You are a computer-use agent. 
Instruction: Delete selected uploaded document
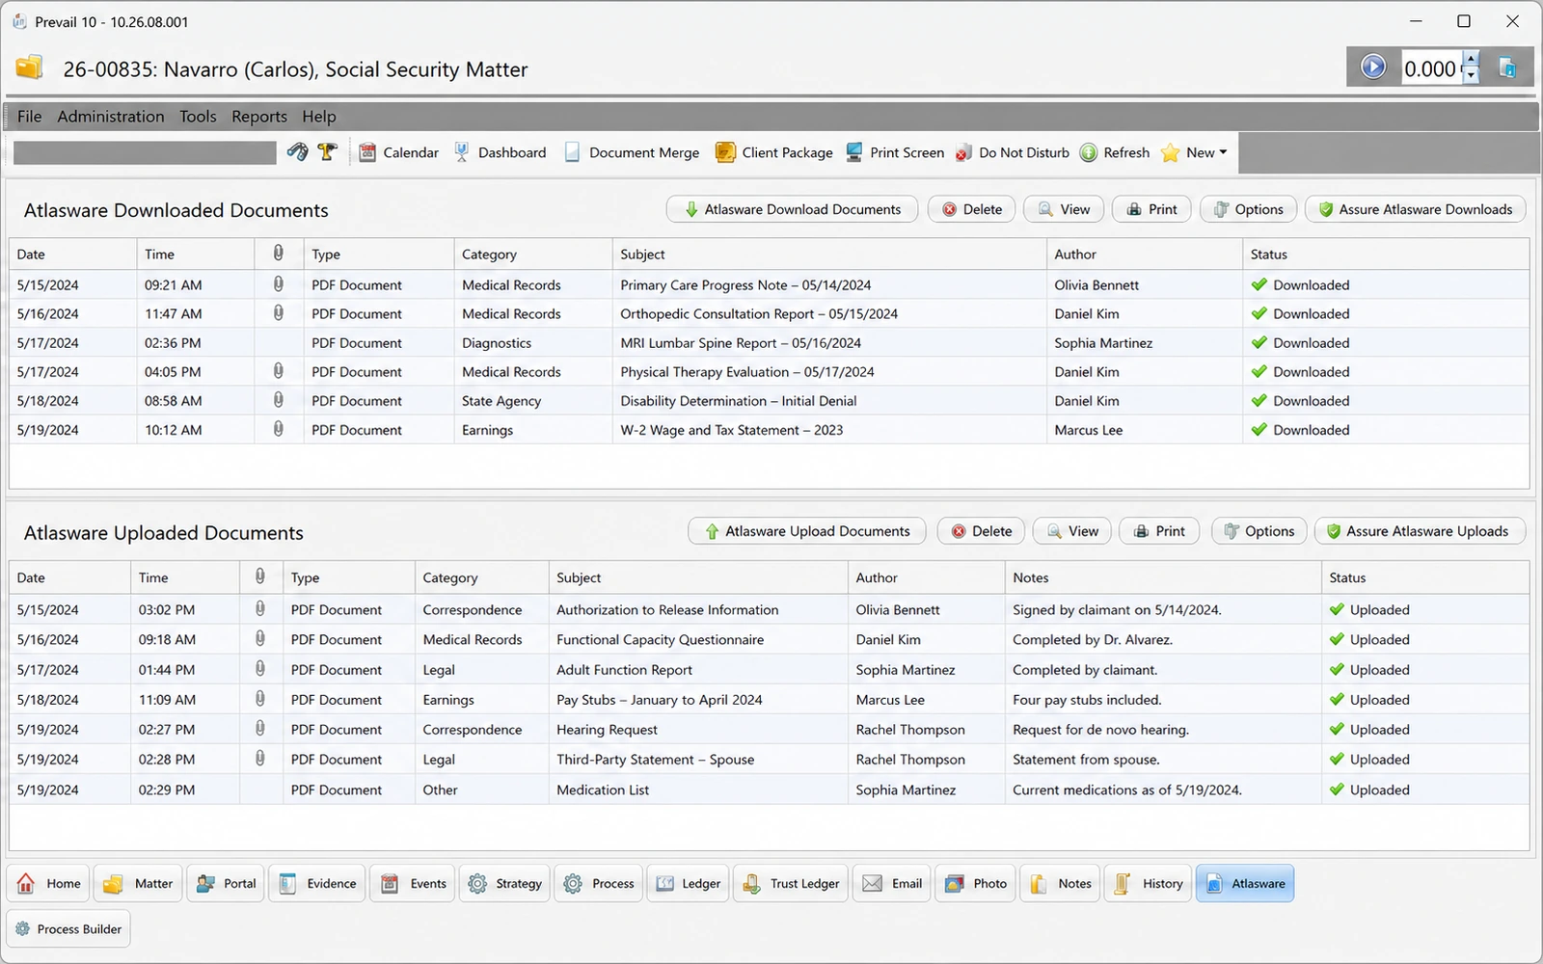[981, 531]
